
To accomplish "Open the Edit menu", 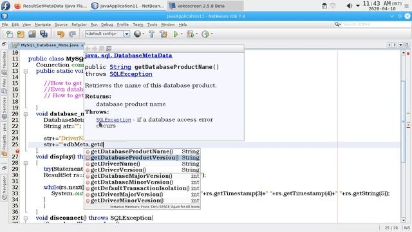I will click(15, 24).
